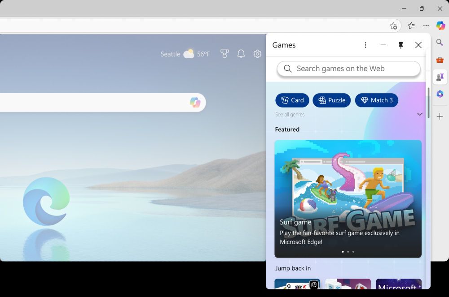Screen dimensions: 449x297
Task: Click the magnifier icon in games search
Action: pyautogui.click(x=288, y=69)
